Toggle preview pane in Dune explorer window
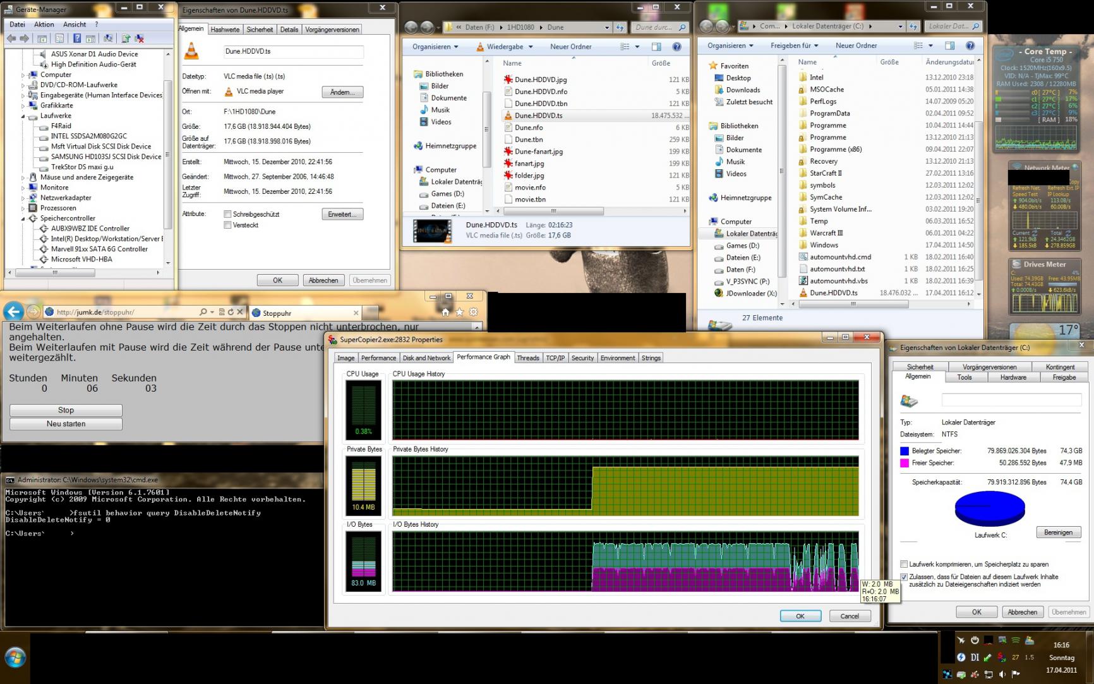This screenshot has height=684, width=1094. 656,47
